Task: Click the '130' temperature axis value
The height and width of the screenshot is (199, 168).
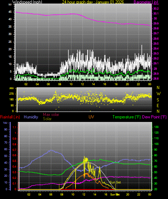Action: (x=156, y=127)
